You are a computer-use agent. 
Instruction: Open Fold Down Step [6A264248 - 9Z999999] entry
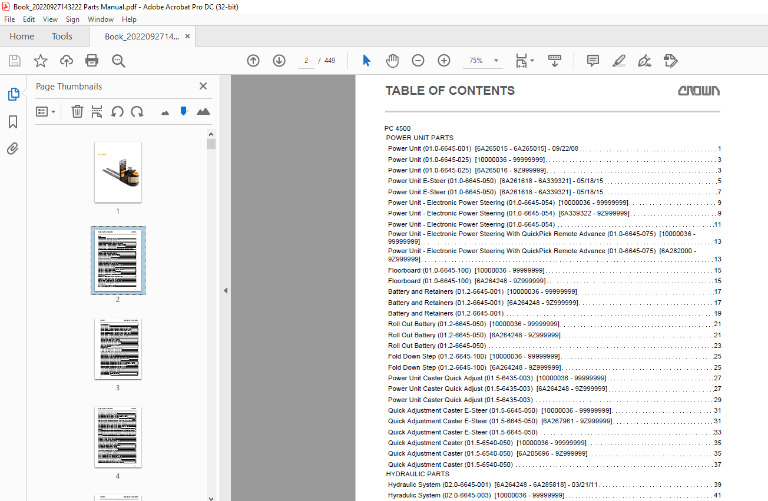(554, 367)
